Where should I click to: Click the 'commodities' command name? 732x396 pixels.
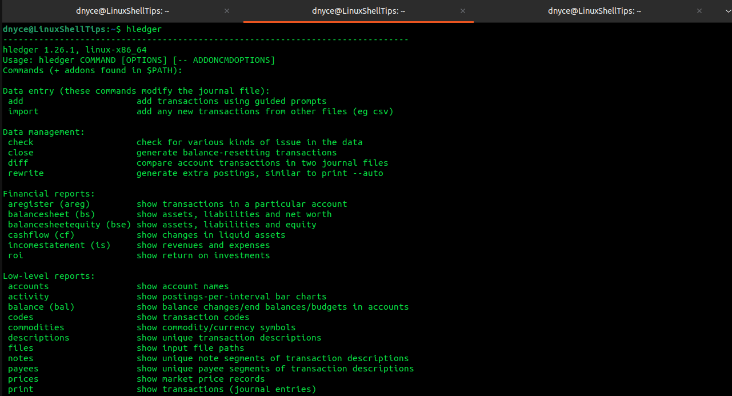pos(36,327)
